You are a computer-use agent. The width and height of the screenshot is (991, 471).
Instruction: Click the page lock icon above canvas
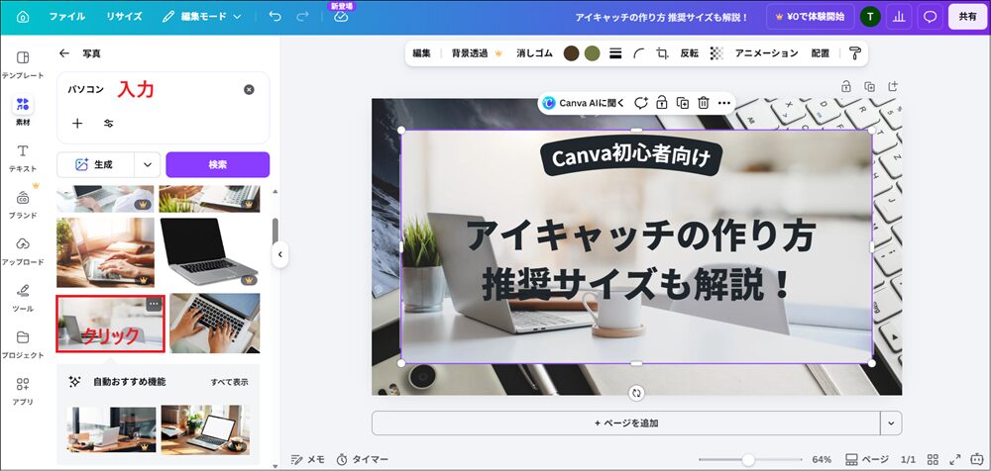[846, 86]
